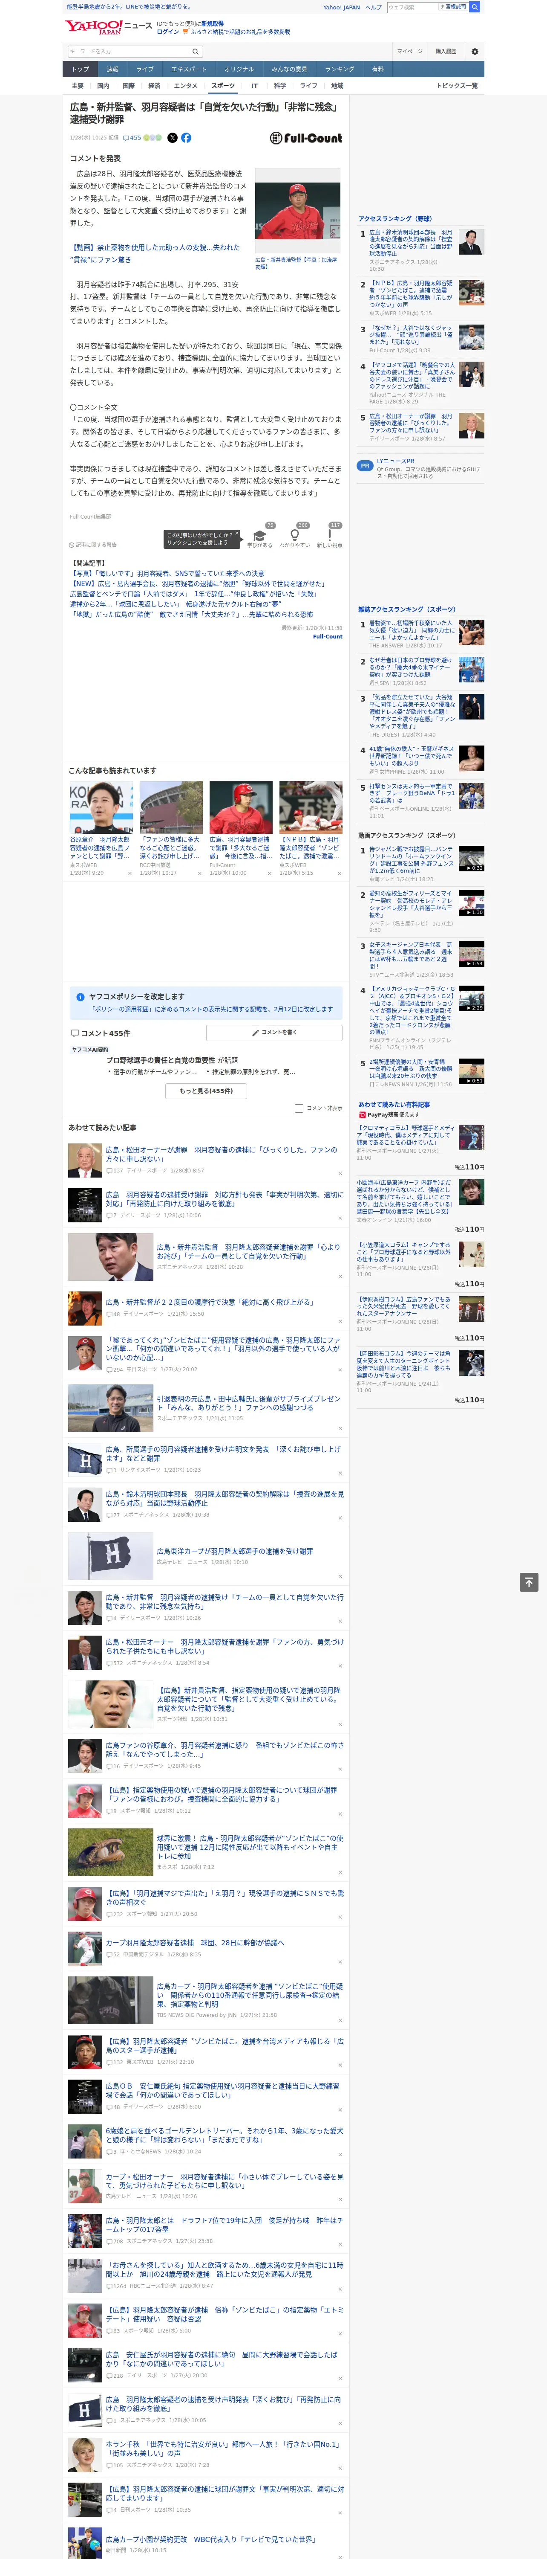Open ホラン千秋 「世界でも特に治安が良い」 article
The height and width of the screenshot is (2559, 547).
223,2449
